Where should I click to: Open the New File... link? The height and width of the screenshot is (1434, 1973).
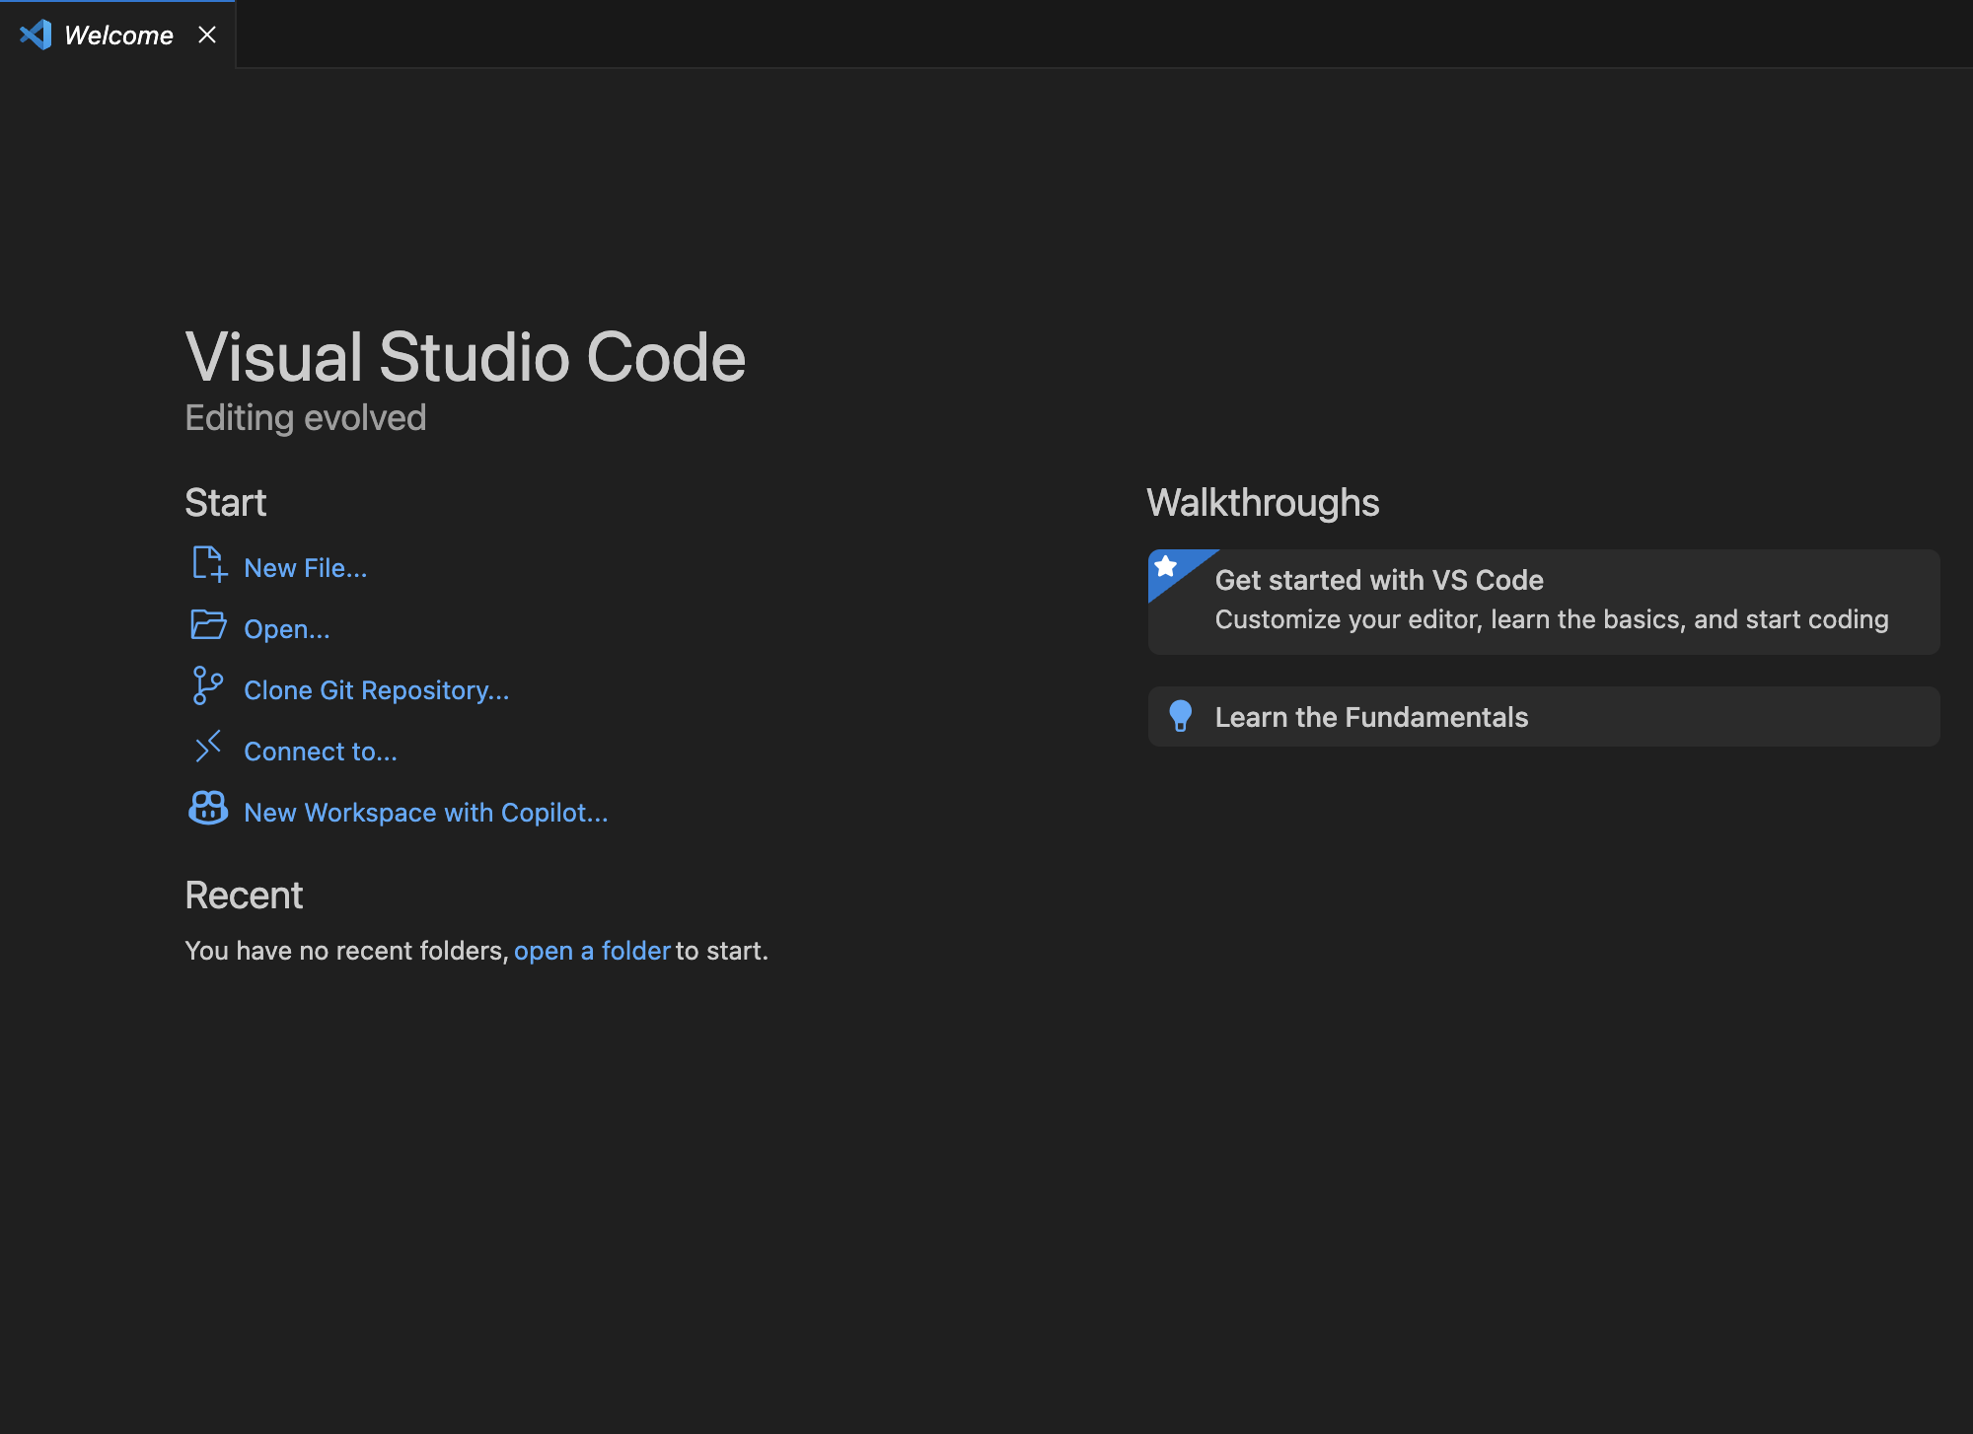(x=306, y=568)
